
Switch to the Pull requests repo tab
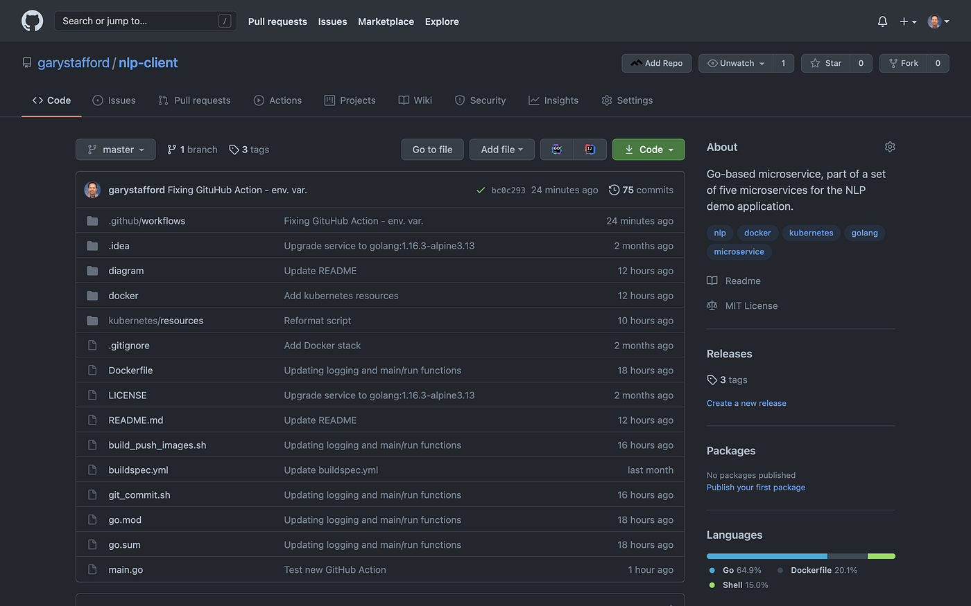(x=194, y=100)
